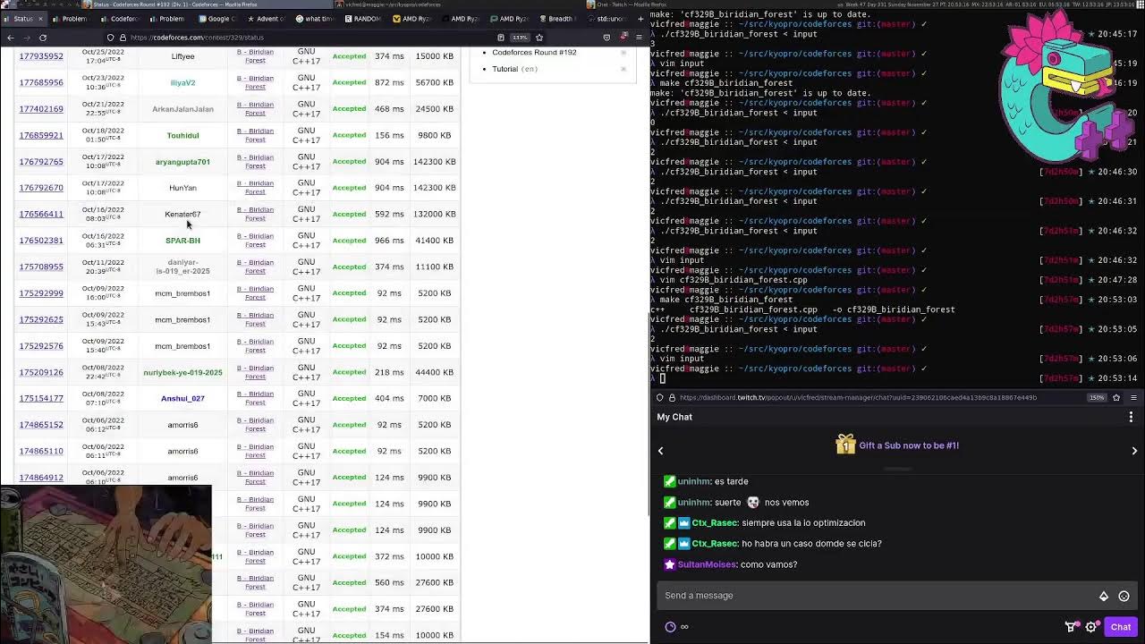The image size is (1145, 644).
Task: Open user SPAR-BH's profile
Action: (182, 241)
